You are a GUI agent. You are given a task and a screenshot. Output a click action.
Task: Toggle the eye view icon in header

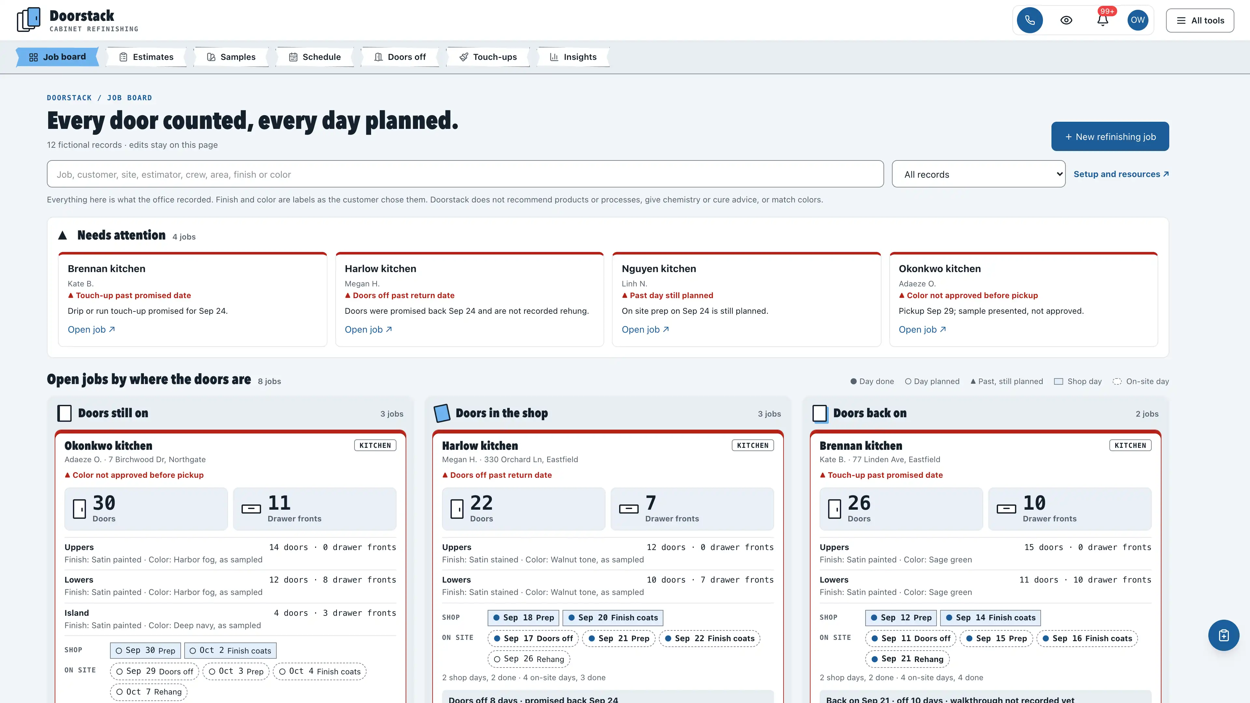pyautogui.click(x=1066, y=21)
